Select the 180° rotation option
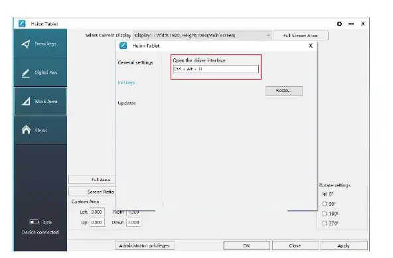 (325, 214)
